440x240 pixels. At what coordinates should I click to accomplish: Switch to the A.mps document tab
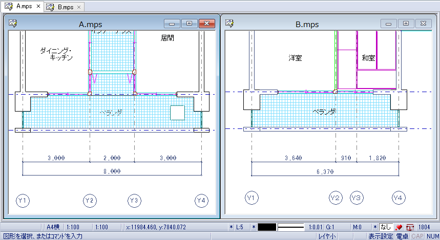coord(24,7)
